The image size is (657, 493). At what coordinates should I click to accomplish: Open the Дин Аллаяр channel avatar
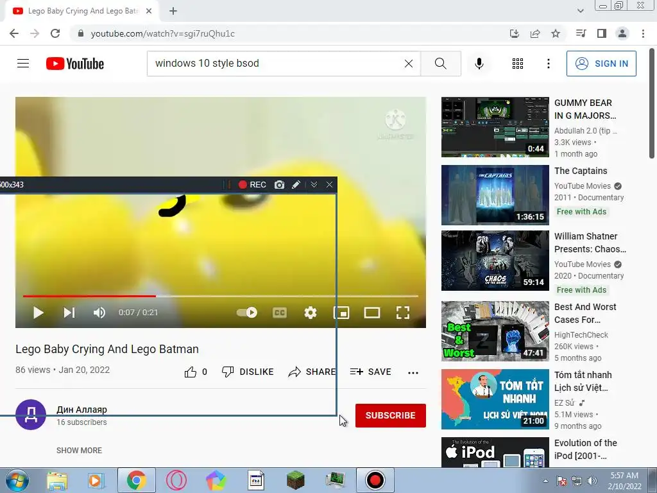(x=31, y=415)
